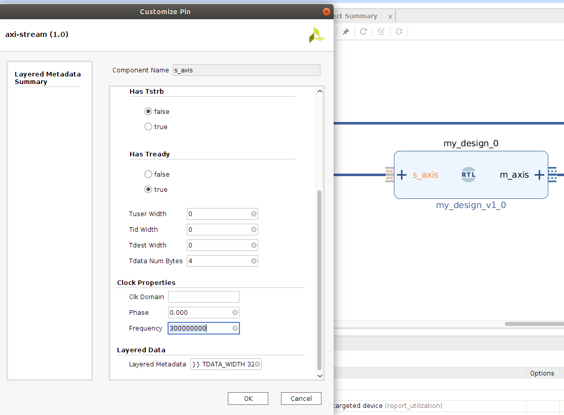Select false for Has Tready

[148, 175]
